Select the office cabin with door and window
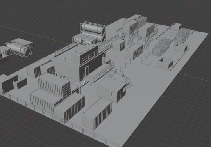 (x=111, y=90)
